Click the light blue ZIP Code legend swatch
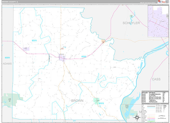 (151, 108)
